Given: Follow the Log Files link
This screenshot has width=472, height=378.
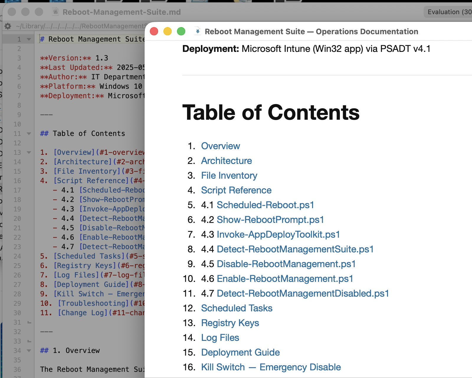Looking at the screenshot, I should point(220,338).
